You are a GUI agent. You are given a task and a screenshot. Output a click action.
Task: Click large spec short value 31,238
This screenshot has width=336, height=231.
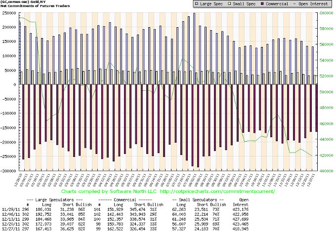tap(67, 209)
